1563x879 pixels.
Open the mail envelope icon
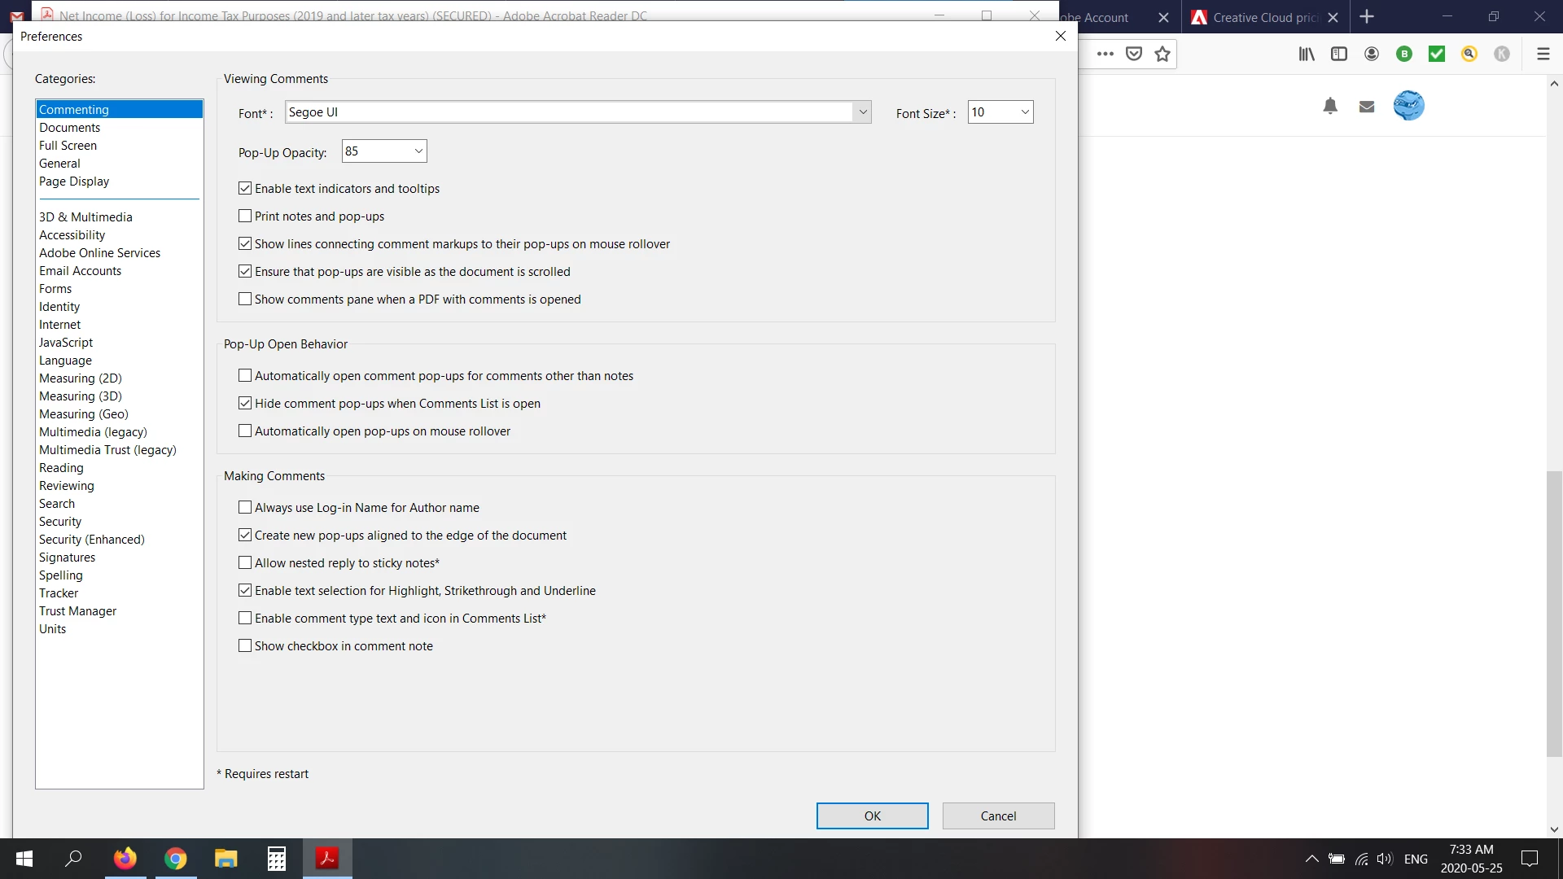[1367, 107]
